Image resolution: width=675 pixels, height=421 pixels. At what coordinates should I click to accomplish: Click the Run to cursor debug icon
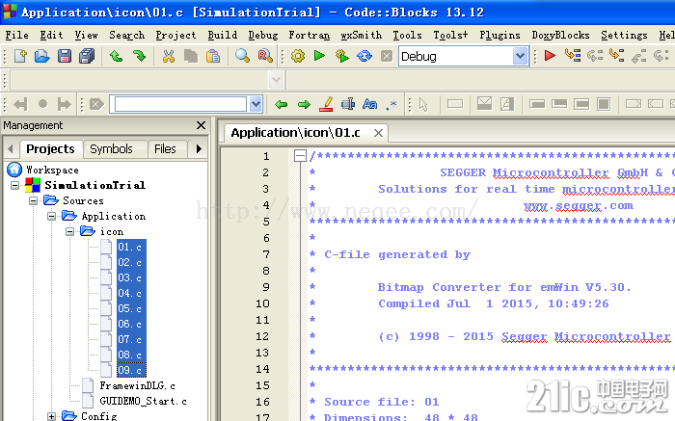573,56
